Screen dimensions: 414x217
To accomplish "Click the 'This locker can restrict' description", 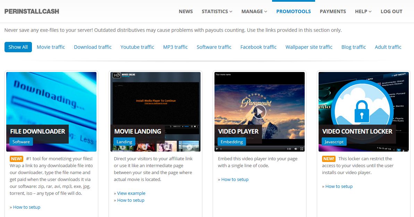I will click(358, 166).
